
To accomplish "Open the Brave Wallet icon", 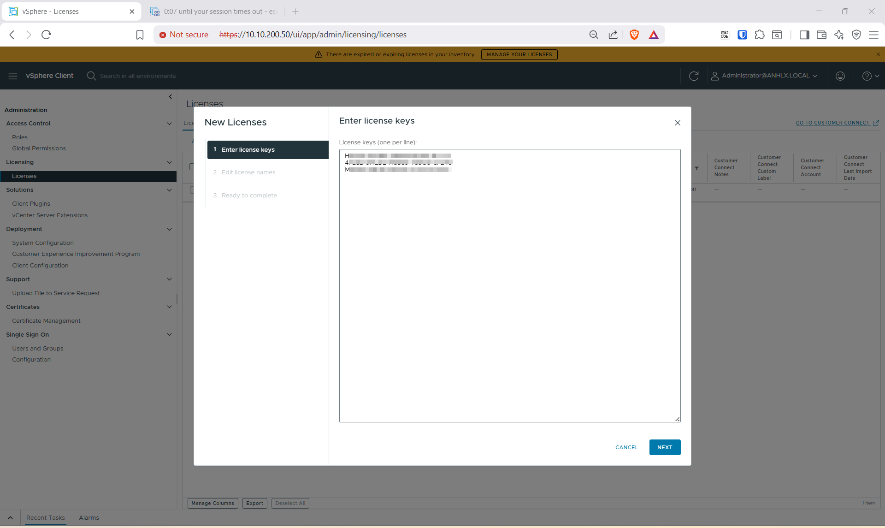I will click(x=821, y=35).
